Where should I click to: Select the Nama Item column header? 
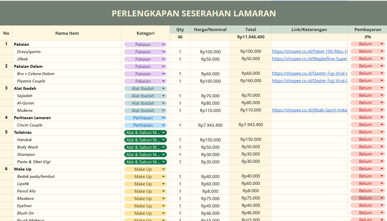(67, 33)
